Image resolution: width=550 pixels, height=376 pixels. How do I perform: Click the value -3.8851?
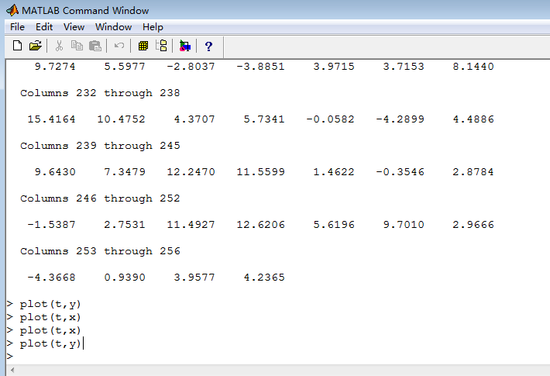pos(260,67)
